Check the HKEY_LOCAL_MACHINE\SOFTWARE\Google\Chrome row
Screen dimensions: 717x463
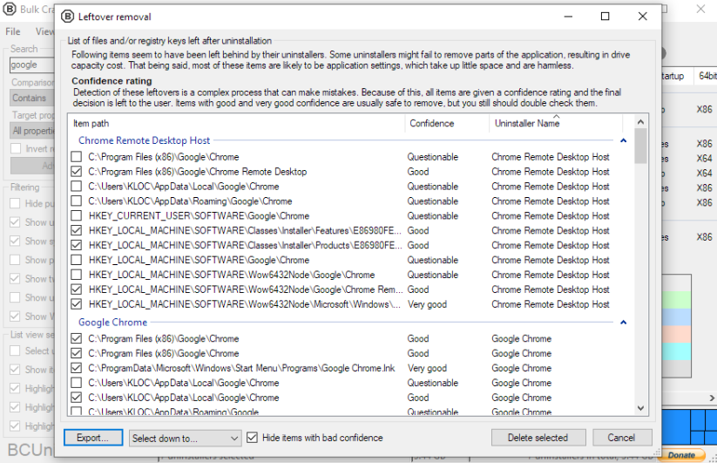coord(77,260)
